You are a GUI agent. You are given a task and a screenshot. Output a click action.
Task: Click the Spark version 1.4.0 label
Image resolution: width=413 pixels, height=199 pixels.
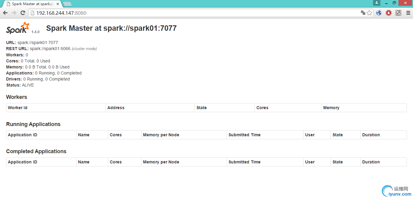[35, 32]
